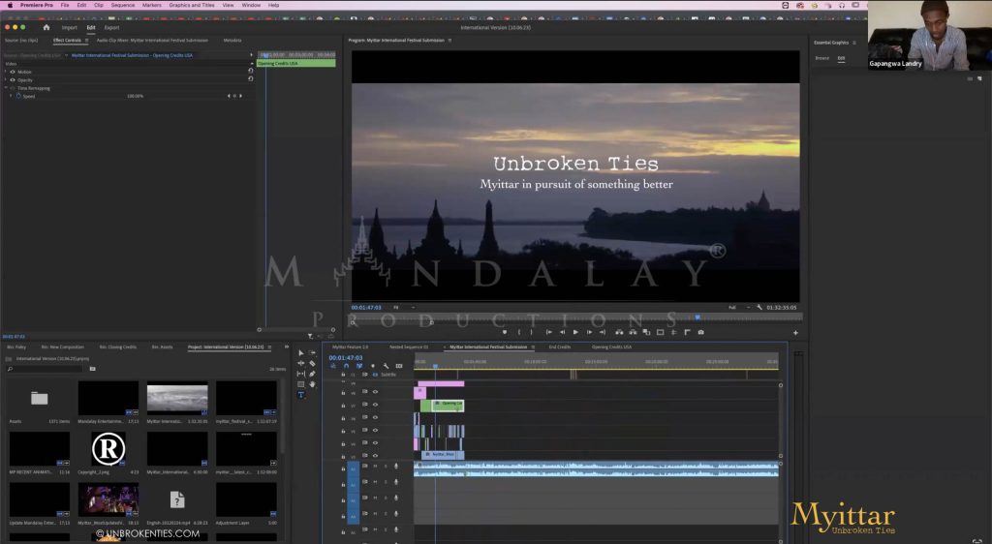This screenshot has height=544, width=992.
Task: Toggle snapping magnet in the timeline
Action: pos(346,366)
